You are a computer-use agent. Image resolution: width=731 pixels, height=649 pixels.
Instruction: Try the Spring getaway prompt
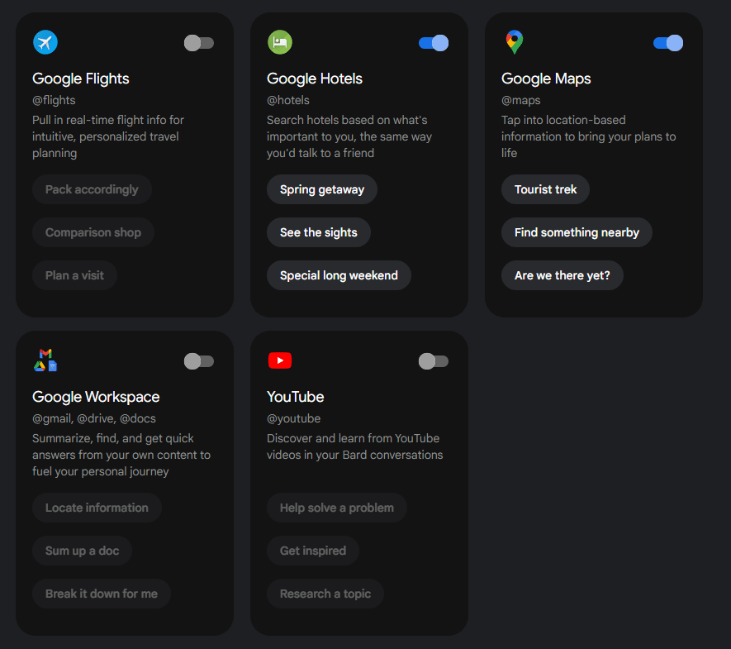322,189
